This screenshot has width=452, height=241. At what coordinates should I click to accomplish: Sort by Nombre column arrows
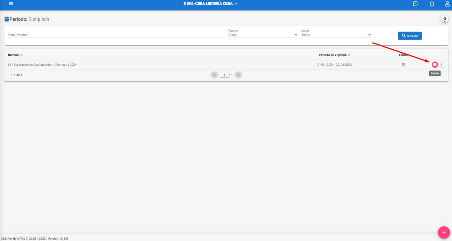click(21, 55)
